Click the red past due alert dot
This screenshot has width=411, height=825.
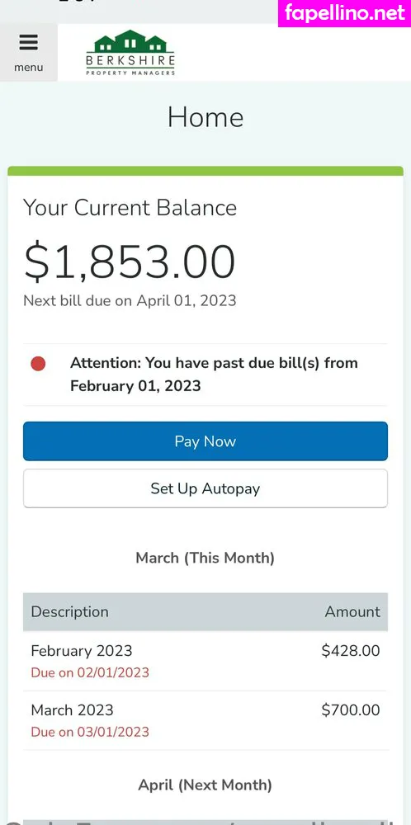point(38,364)
